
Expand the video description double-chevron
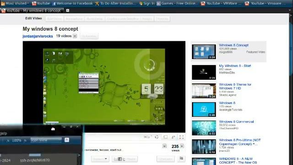coord(164,146)
